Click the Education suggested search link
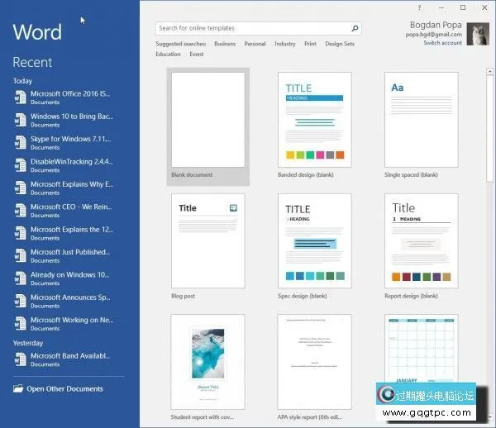Image resolution: width=496 pixels, height=428 pixels. (168, 55)
